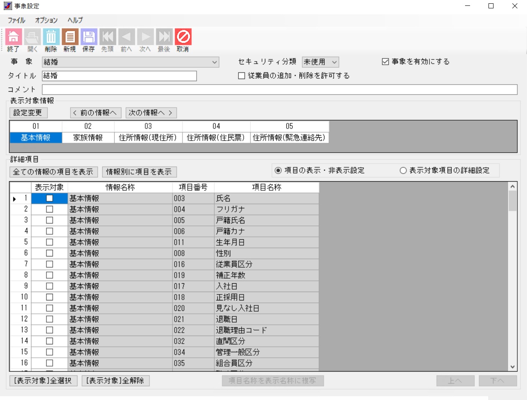The image size is (527, 400).
Task: Click the コメント input field
Action: [279, 90]
